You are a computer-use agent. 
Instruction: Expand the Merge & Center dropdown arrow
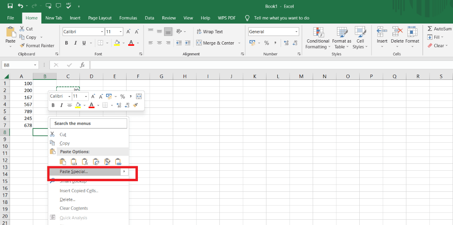click(x=239, y=43)
